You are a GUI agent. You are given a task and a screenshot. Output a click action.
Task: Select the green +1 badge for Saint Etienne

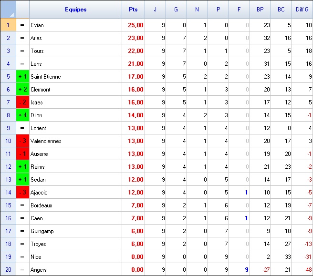(x=23, y=77)
